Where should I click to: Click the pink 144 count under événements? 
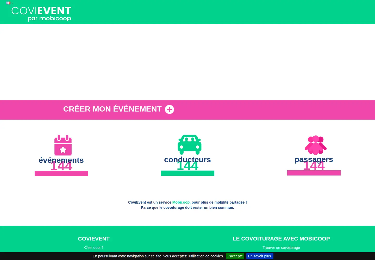coord(61,166)
